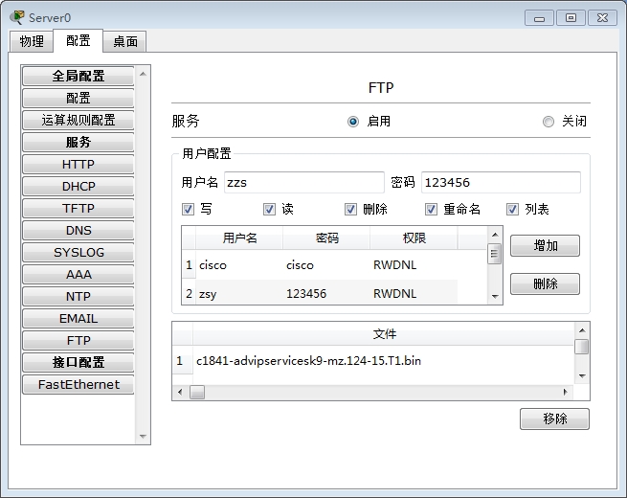Viewport: 627px width, 498px height.
Task: Open the 桌面 tab
Action: pyautogui.click(x=124, y=41)
